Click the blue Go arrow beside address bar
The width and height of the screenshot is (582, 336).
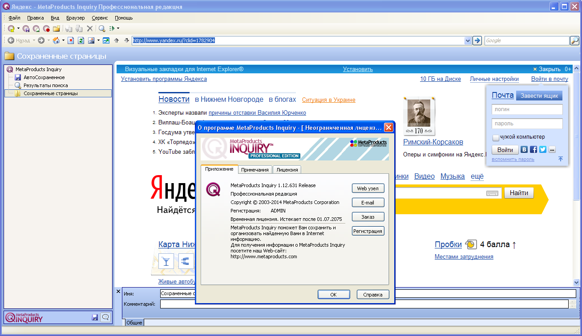[477, 40]
